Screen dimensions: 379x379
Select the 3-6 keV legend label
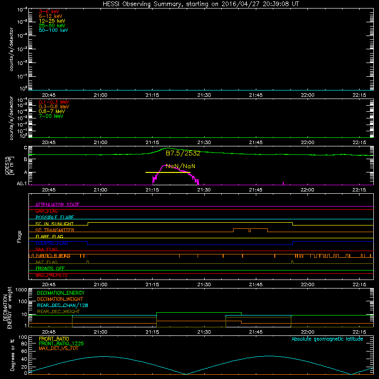point(49,11)
